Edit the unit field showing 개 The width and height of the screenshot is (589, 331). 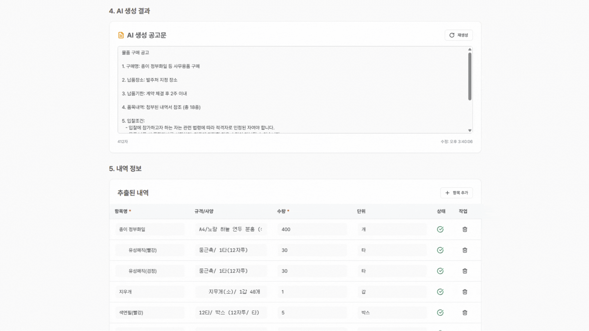click(x=392, y=229)
